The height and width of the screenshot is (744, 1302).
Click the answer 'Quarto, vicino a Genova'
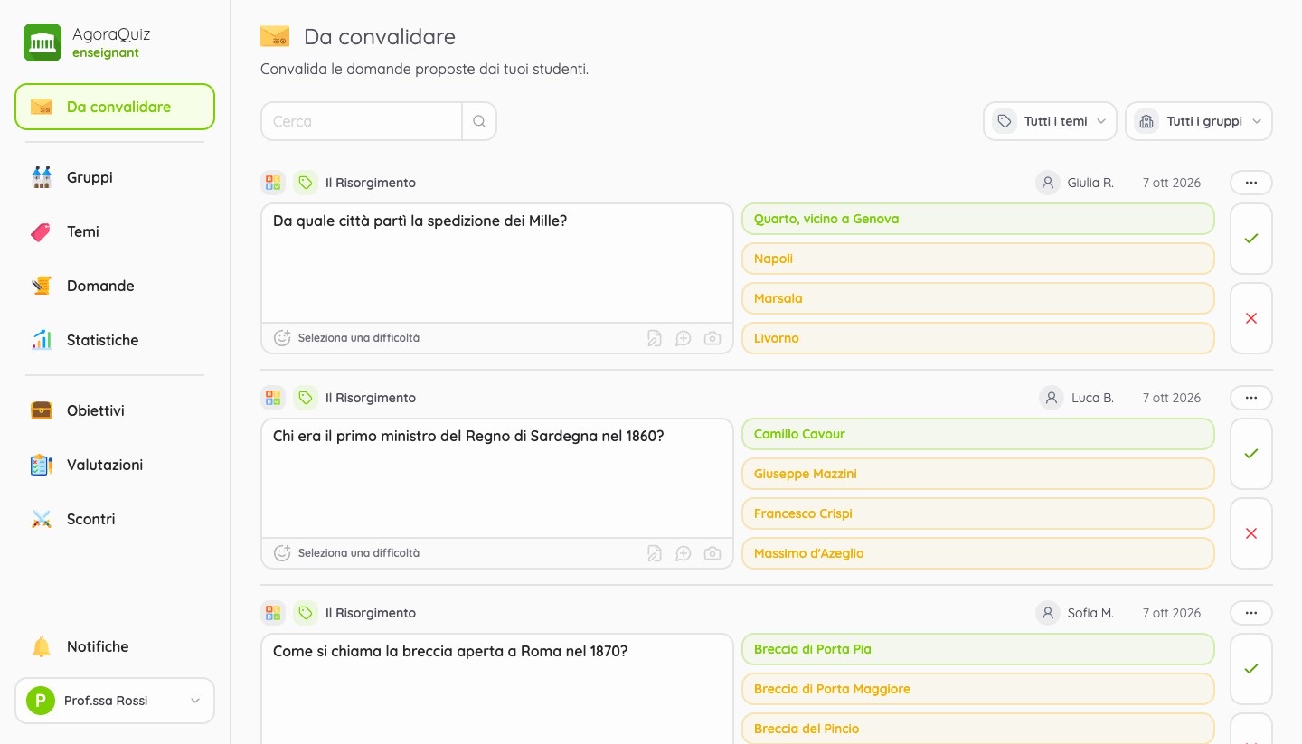[977, 219]
